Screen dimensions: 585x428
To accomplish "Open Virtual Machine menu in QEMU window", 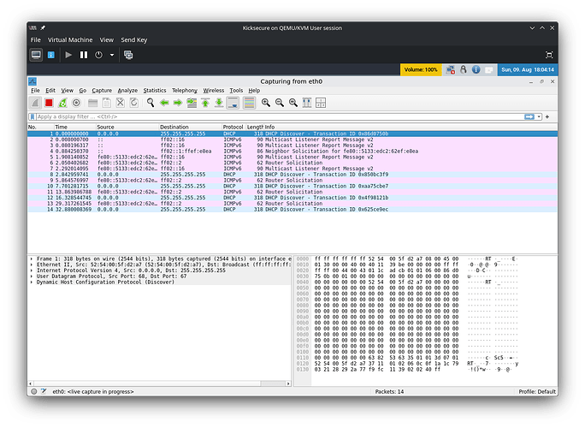I will [x=70, y=40].
